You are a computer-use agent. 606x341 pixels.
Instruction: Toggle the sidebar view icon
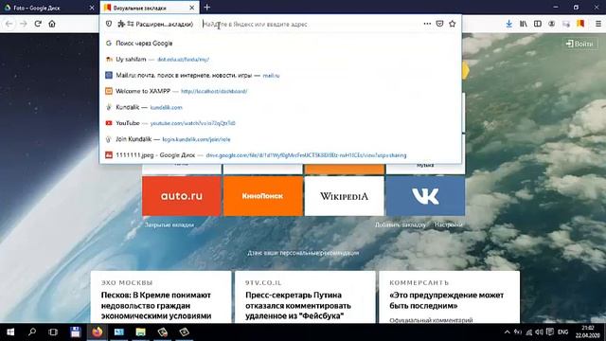(x=538, y=24)
